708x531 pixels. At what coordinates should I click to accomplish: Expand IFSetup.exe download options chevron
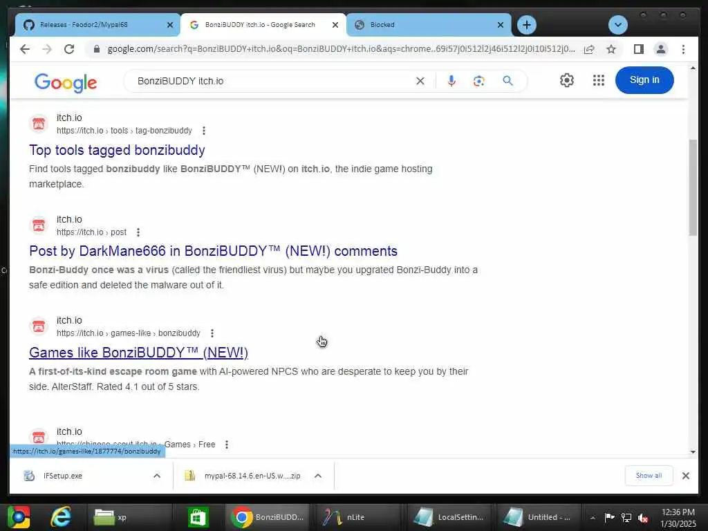(x=157, y=476)
